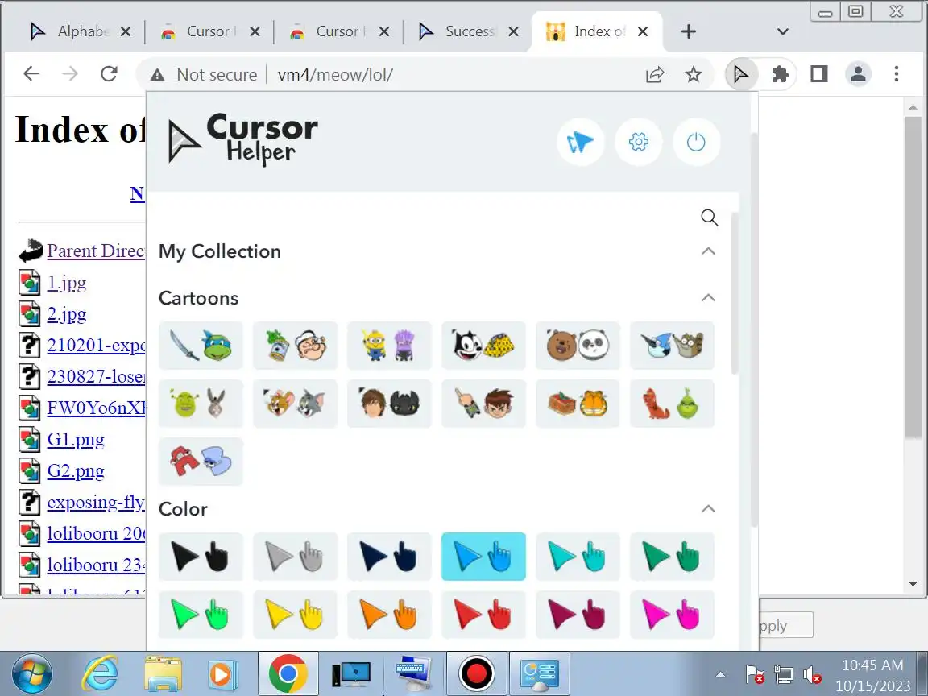928x696 pixels.
Task: Pick the Shrek and Donkey cursor pack
Action: pos(201,404)
